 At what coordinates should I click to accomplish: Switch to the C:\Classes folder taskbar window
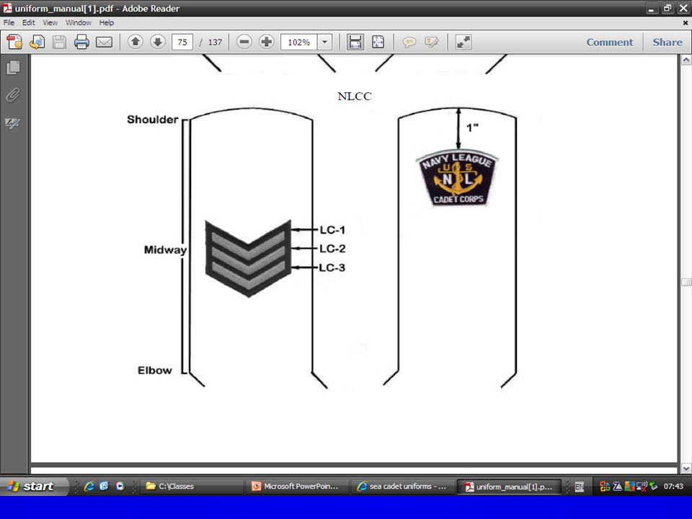tap(192, 487)
